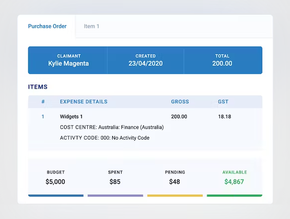
Task: Click the Cost Centre Australia Finance line
Action: coord(112,127)
